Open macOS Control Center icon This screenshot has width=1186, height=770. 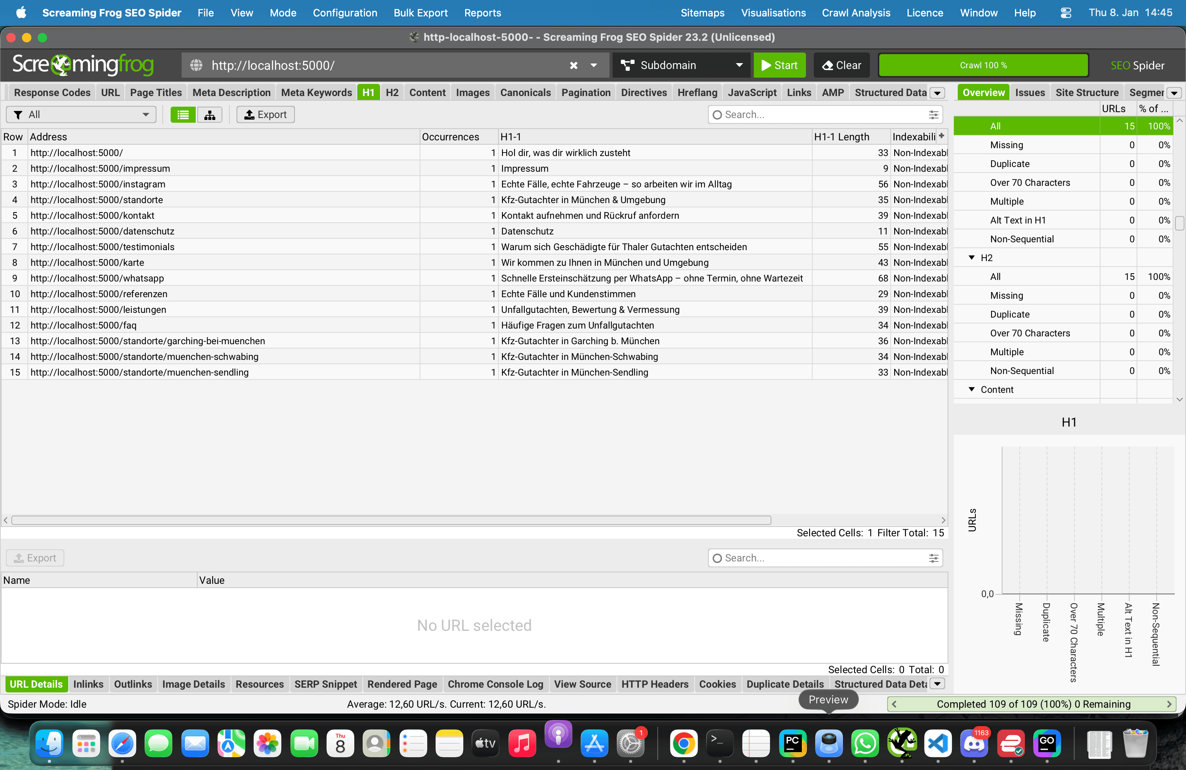(x=1066, y=13)
